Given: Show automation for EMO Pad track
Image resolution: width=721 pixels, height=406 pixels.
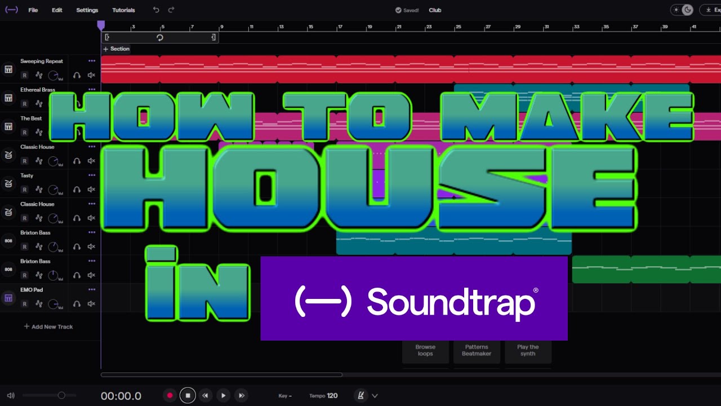Looking at the screenshot, I should (x=39, y=304).
